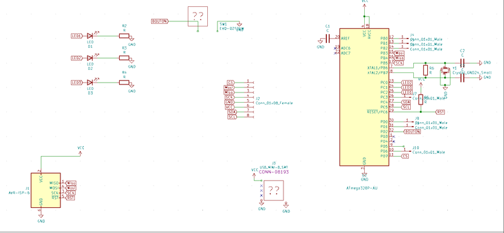Click the BOUTON label on pin PD2
This screenshot has width=504, height=233.
tap(412, 132)
